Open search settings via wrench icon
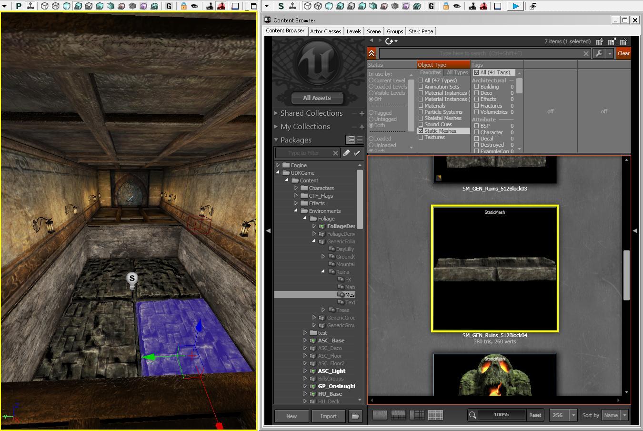The width and height of the screenshot is (643, 431). (599, 53)
